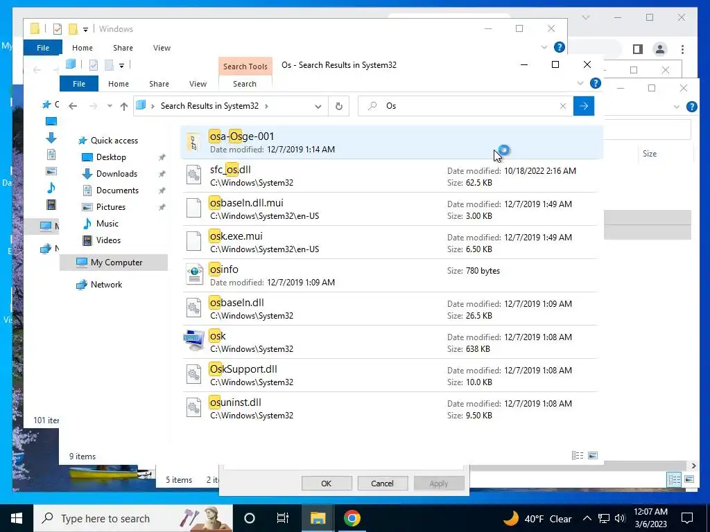Open Help in the Windows folder window
This screenshot has height=532, width=710.
(x=560, y=47)
